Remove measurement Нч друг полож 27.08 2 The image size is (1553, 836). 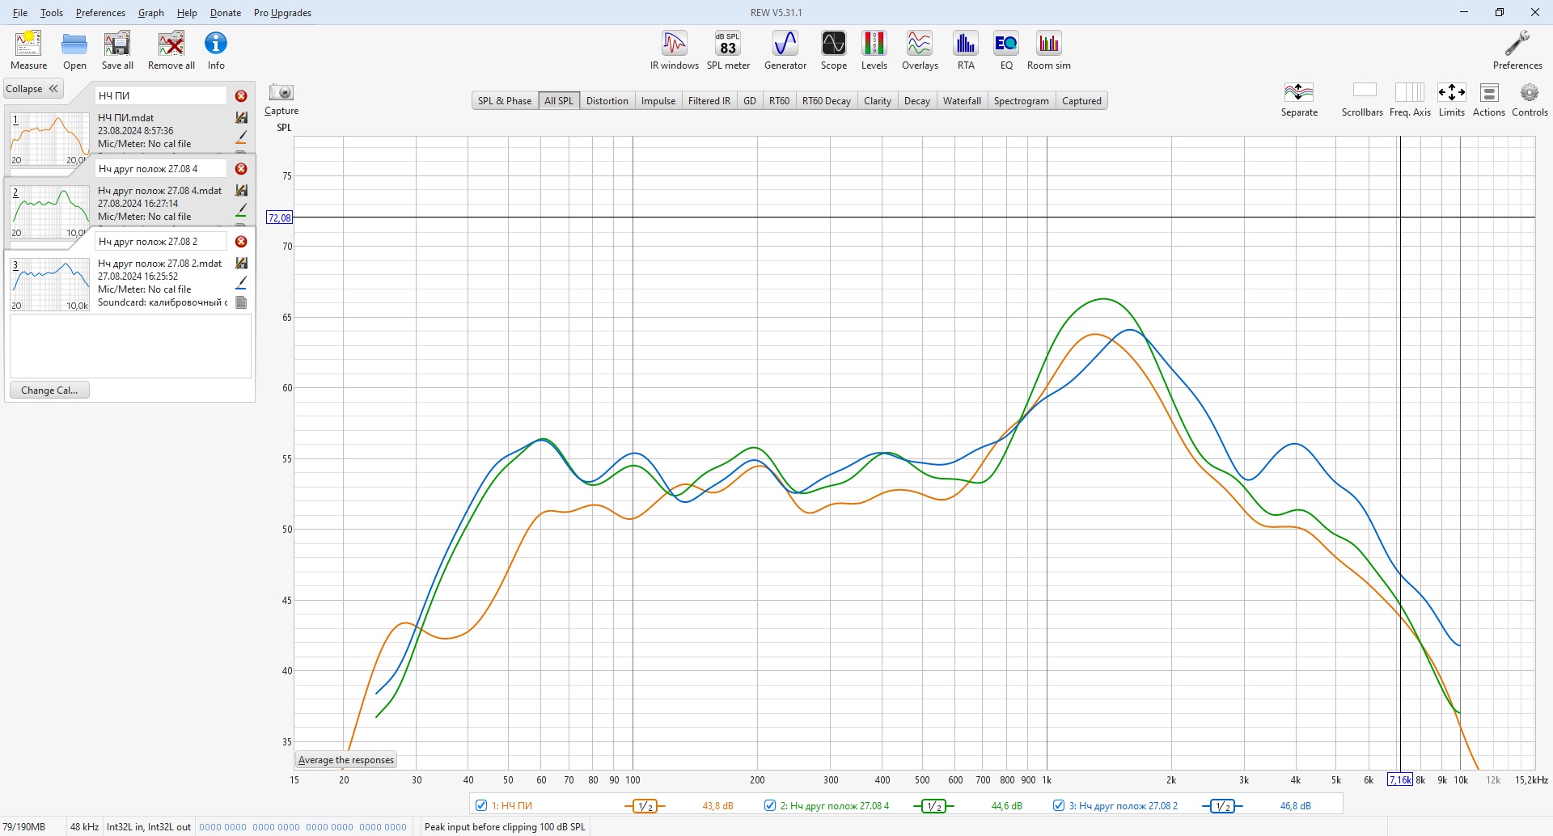[241, 242]
